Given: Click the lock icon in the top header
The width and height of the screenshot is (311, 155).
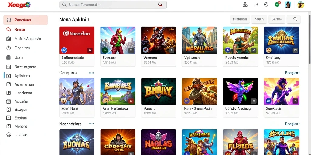Looking at the screenshot, I should pyautogui.click(x=245, y=5).
